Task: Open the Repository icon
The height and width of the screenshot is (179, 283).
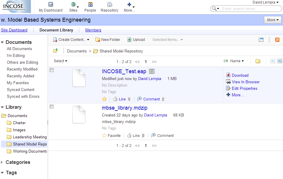Action: point(110,4)
